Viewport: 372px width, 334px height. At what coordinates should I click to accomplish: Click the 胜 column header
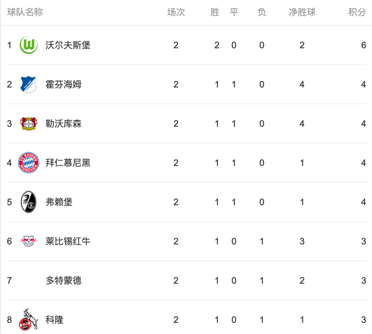[x=215, y=12]
